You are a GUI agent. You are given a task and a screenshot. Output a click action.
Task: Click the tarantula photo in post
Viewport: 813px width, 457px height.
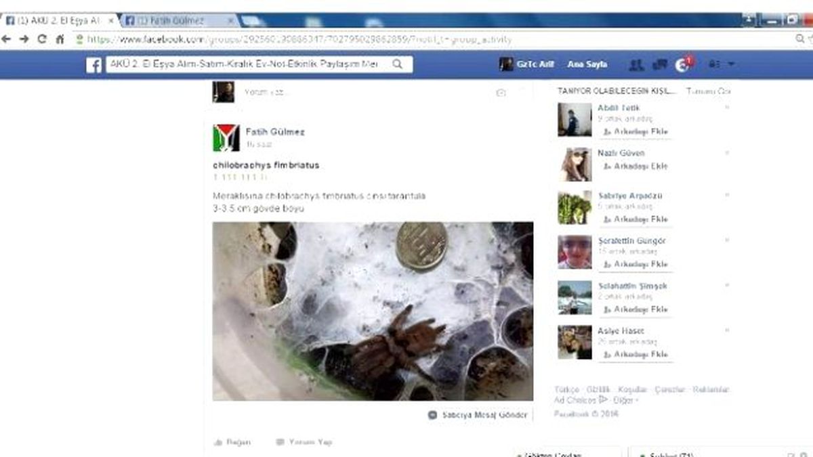[373, 311]
